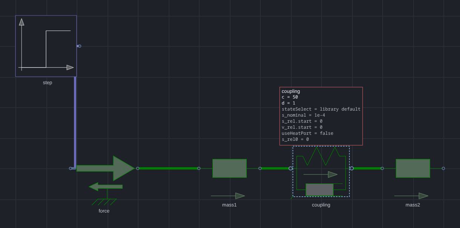
Task: Click the 'useHeatPort = false' parameter line
Action: [308, 133]
